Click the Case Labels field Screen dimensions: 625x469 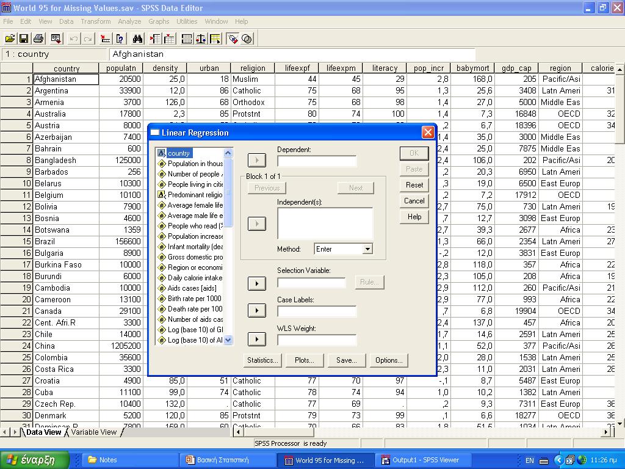317,311
